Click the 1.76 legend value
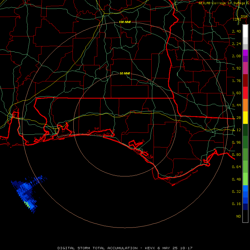This screenshot has height=250, width=250. (x=236, y=81)
